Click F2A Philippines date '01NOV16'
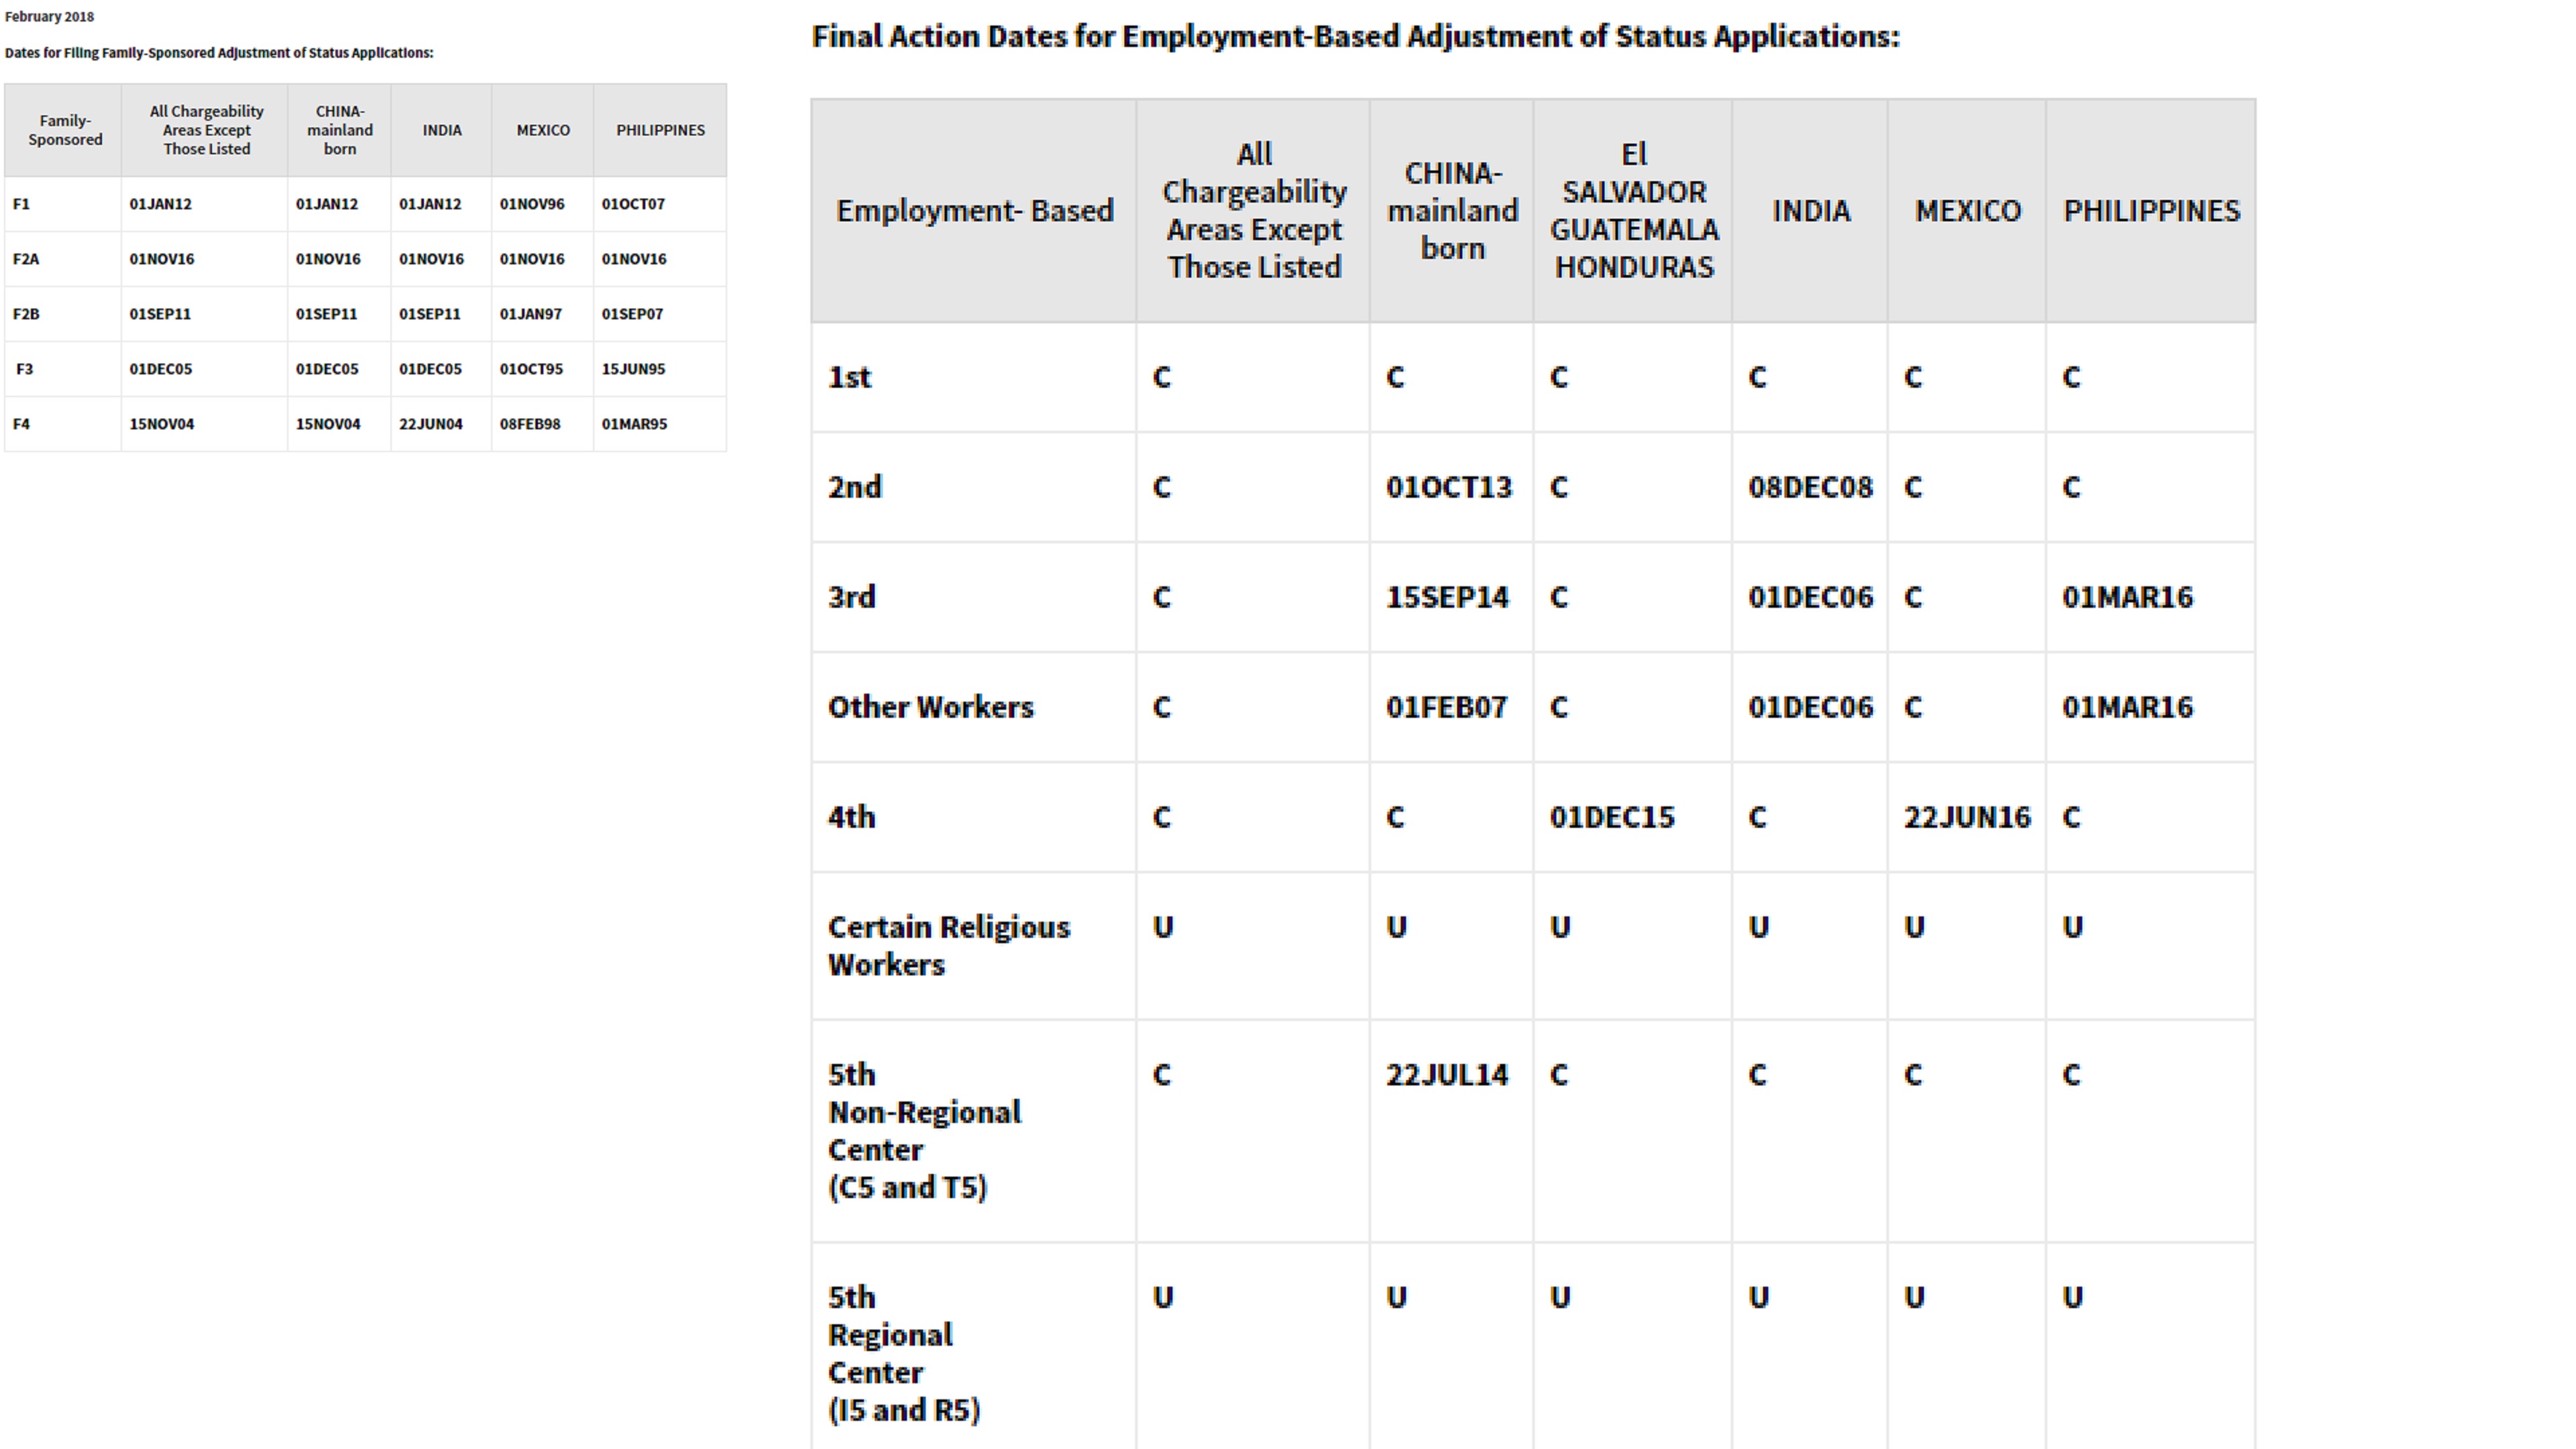This screenshot has width=2576, height=1449. click(634, 259)
